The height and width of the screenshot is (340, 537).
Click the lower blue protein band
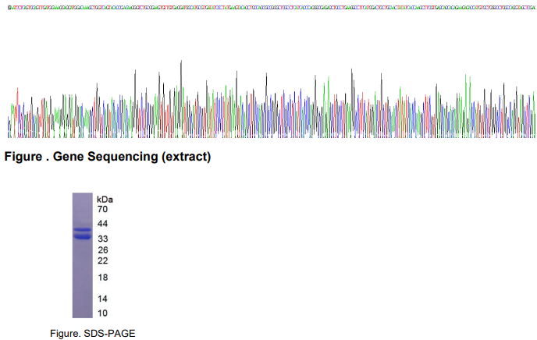coord(82,236)
